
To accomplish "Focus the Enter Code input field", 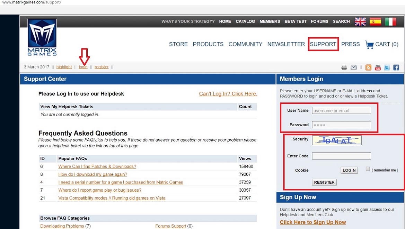I will 341,156.
